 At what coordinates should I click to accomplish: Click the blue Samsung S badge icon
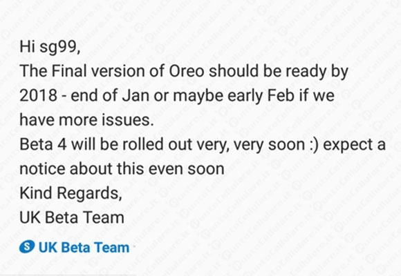point(27,246)
